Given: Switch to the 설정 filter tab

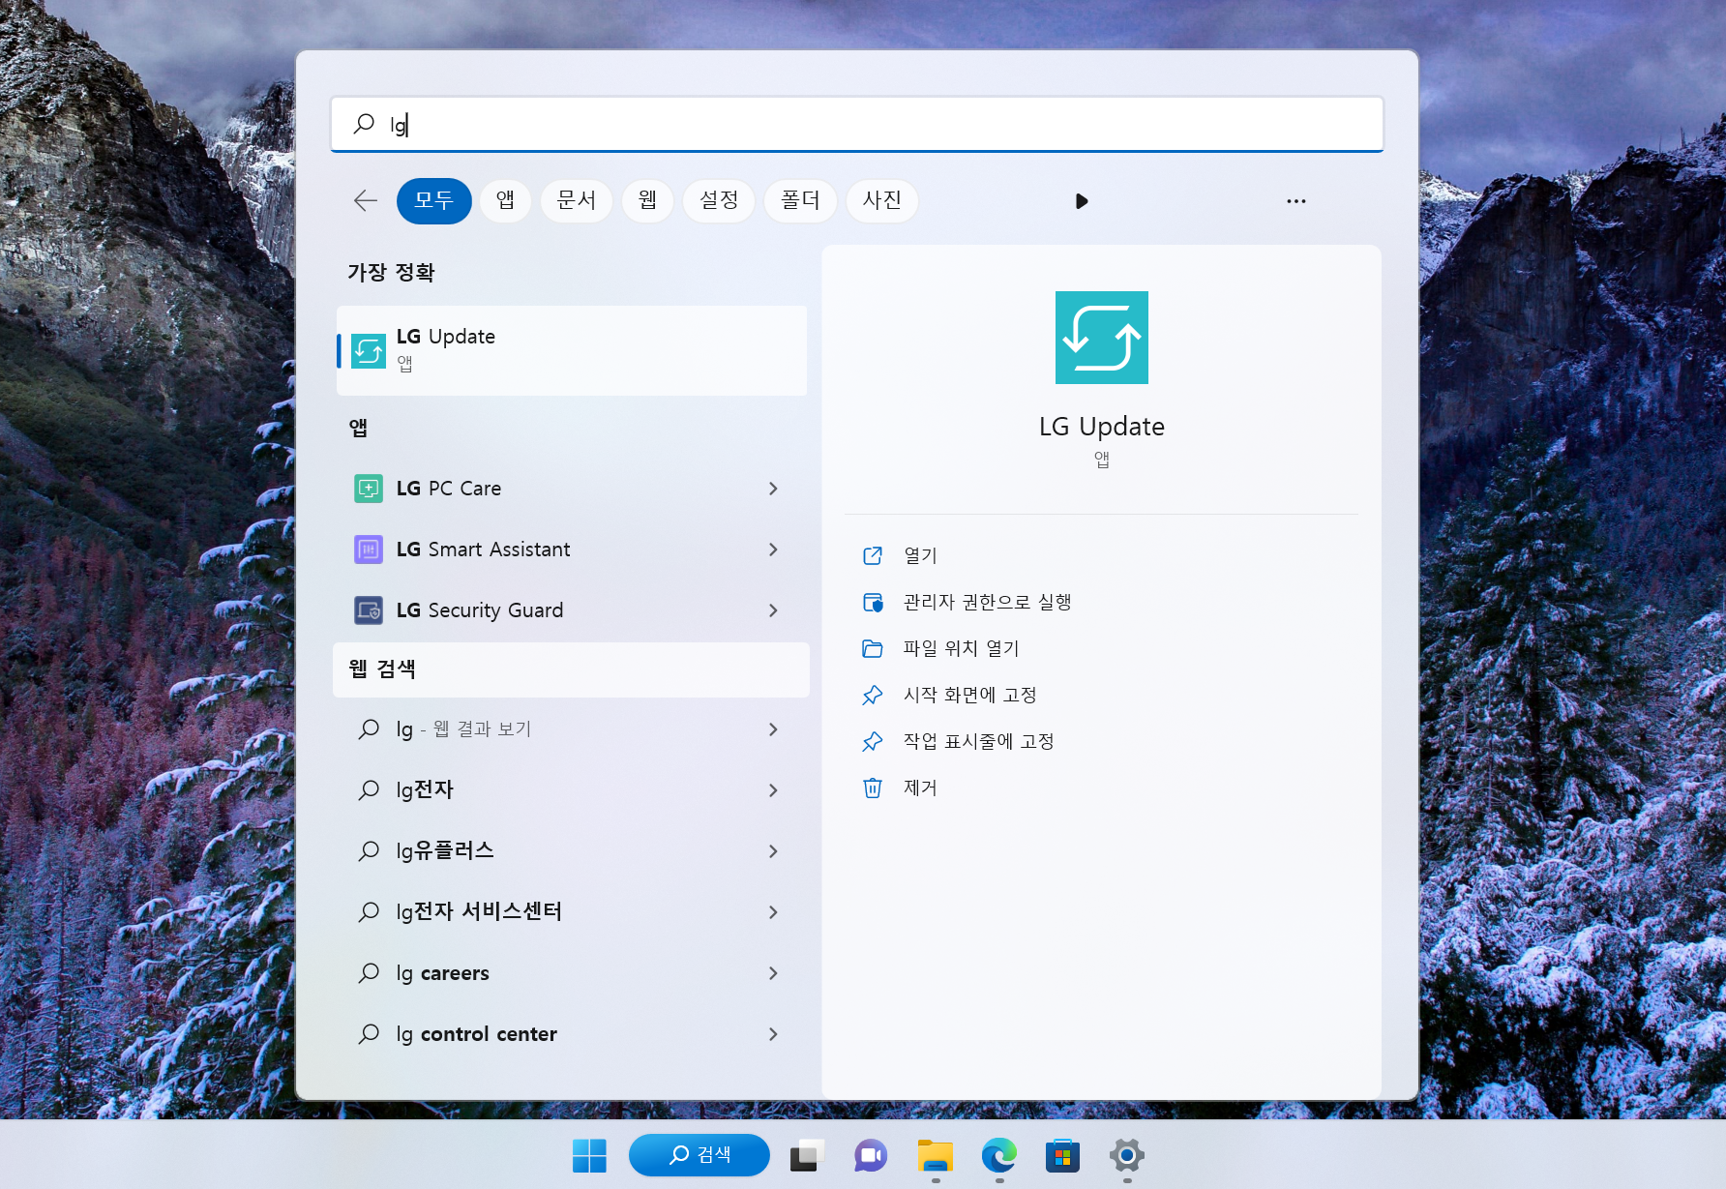Looking at the screenshot, I should tap(719, 201).
